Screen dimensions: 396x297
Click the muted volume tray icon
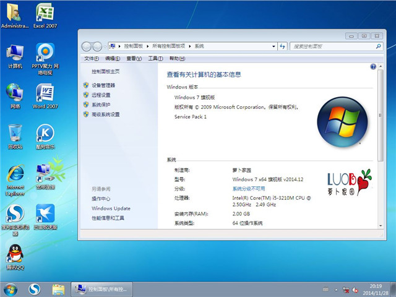[355, 290]
